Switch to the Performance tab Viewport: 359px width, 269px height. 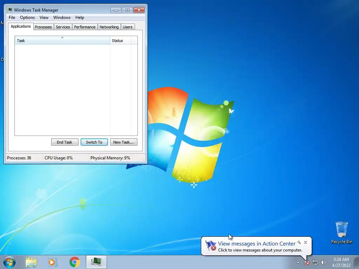point(85,27)
